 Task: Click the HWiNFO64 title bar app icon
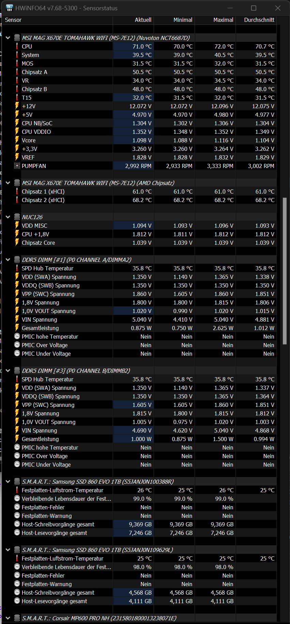10,8
